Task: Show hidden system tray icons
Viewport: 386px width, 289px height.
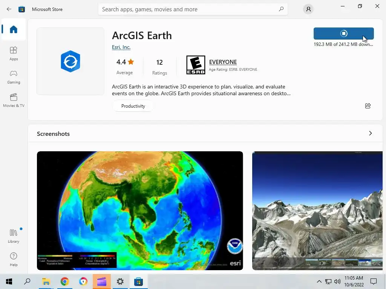Action: click(319, 281)
